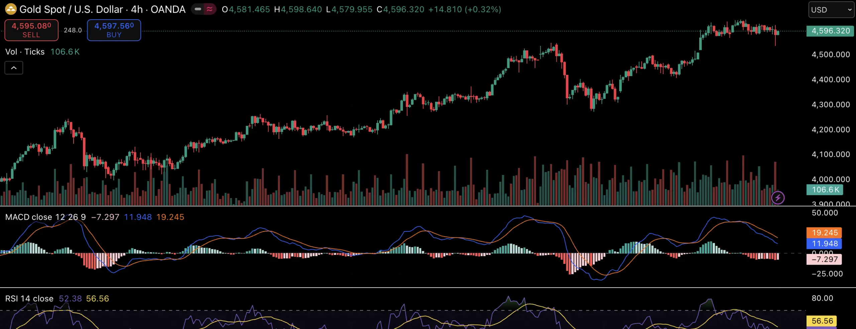Click the OANDA exchange name
Screen dimensions: 856x329
pos(169,9)
